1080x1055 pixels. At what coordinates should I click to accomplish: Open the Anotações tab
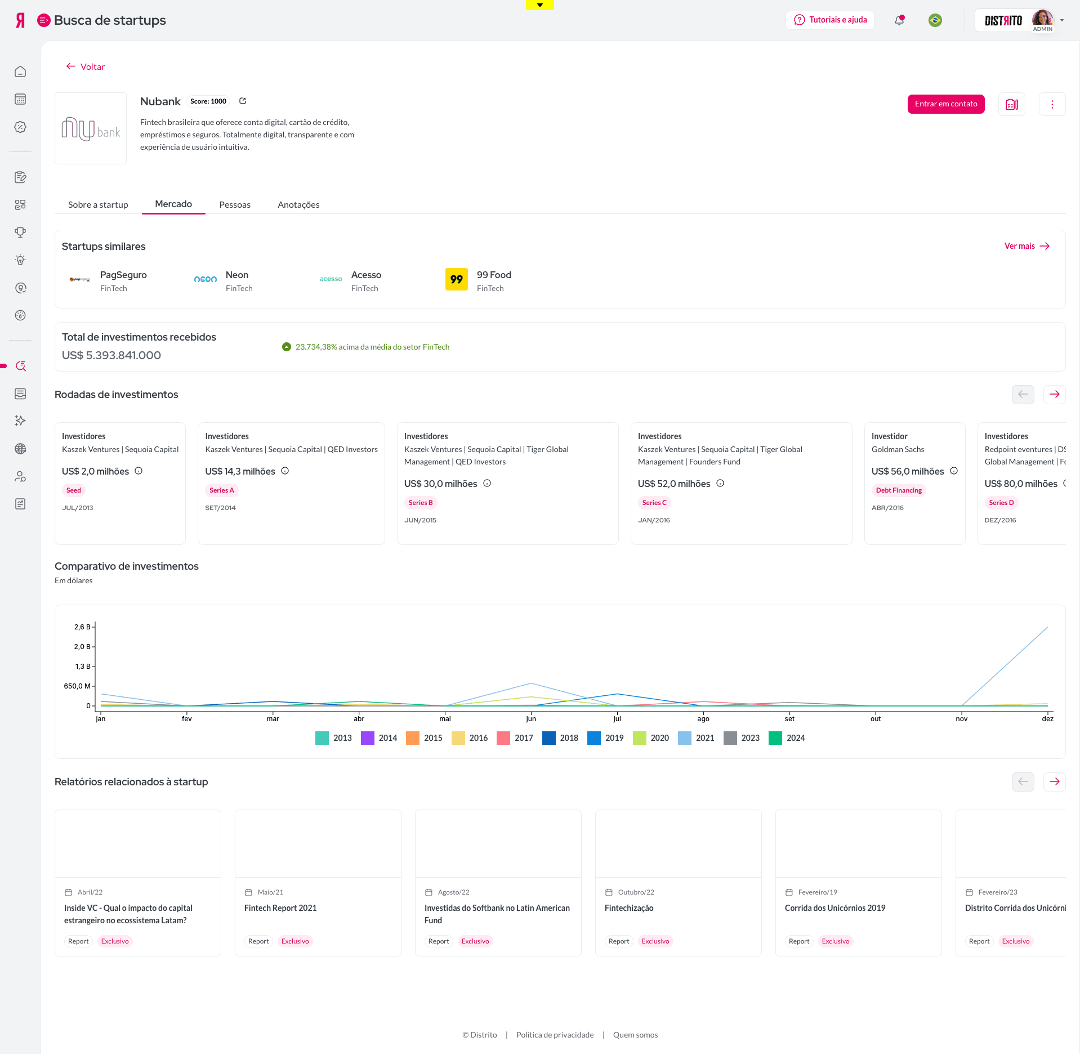point(298,204)
